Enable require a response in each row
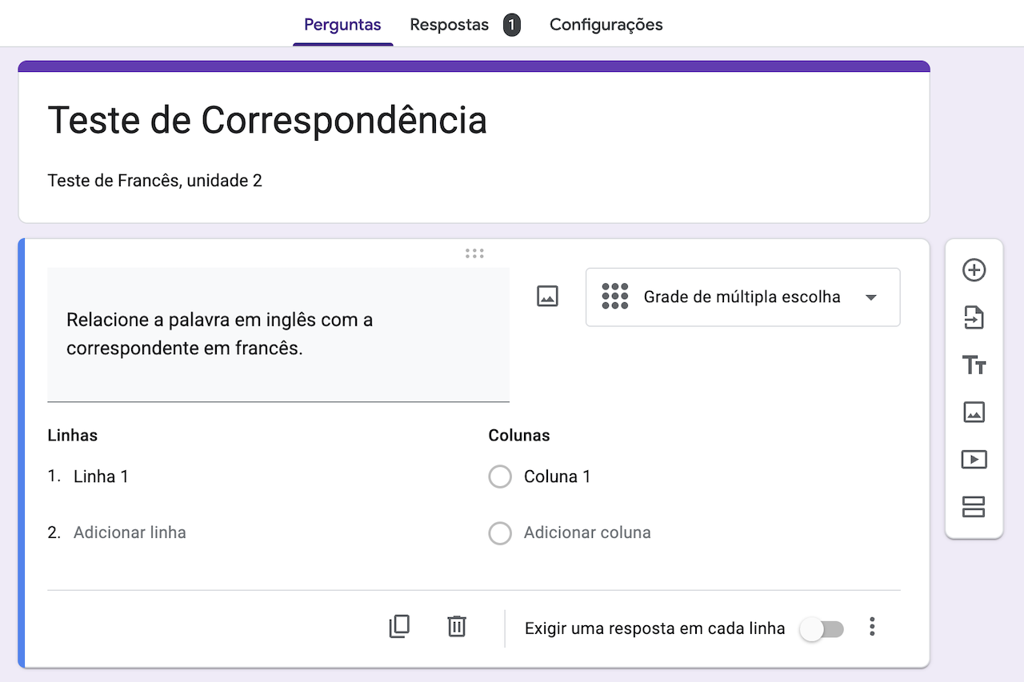Screen dimensions: 1024x682 (822, 629)
